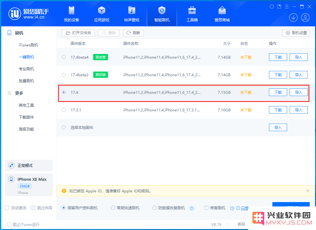316x230 pixels.
Task: Import firmware for 17.4beta4 row
Action: coord(299,57)
